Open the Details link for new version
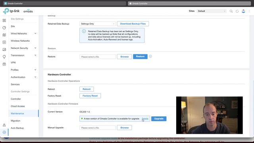Image resolution: width=254 pixels, height=143 pixels. 145,119
